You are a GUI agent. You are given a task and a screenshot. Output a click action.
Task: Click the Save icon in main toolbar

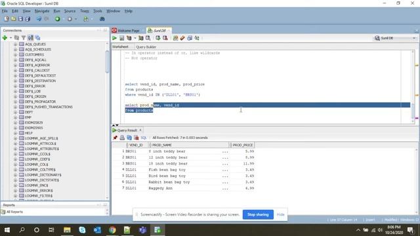[20, 19]
